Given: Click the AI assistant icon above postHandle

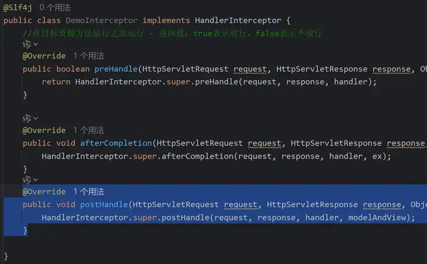Looking at the screenshot, I should 27,180.
